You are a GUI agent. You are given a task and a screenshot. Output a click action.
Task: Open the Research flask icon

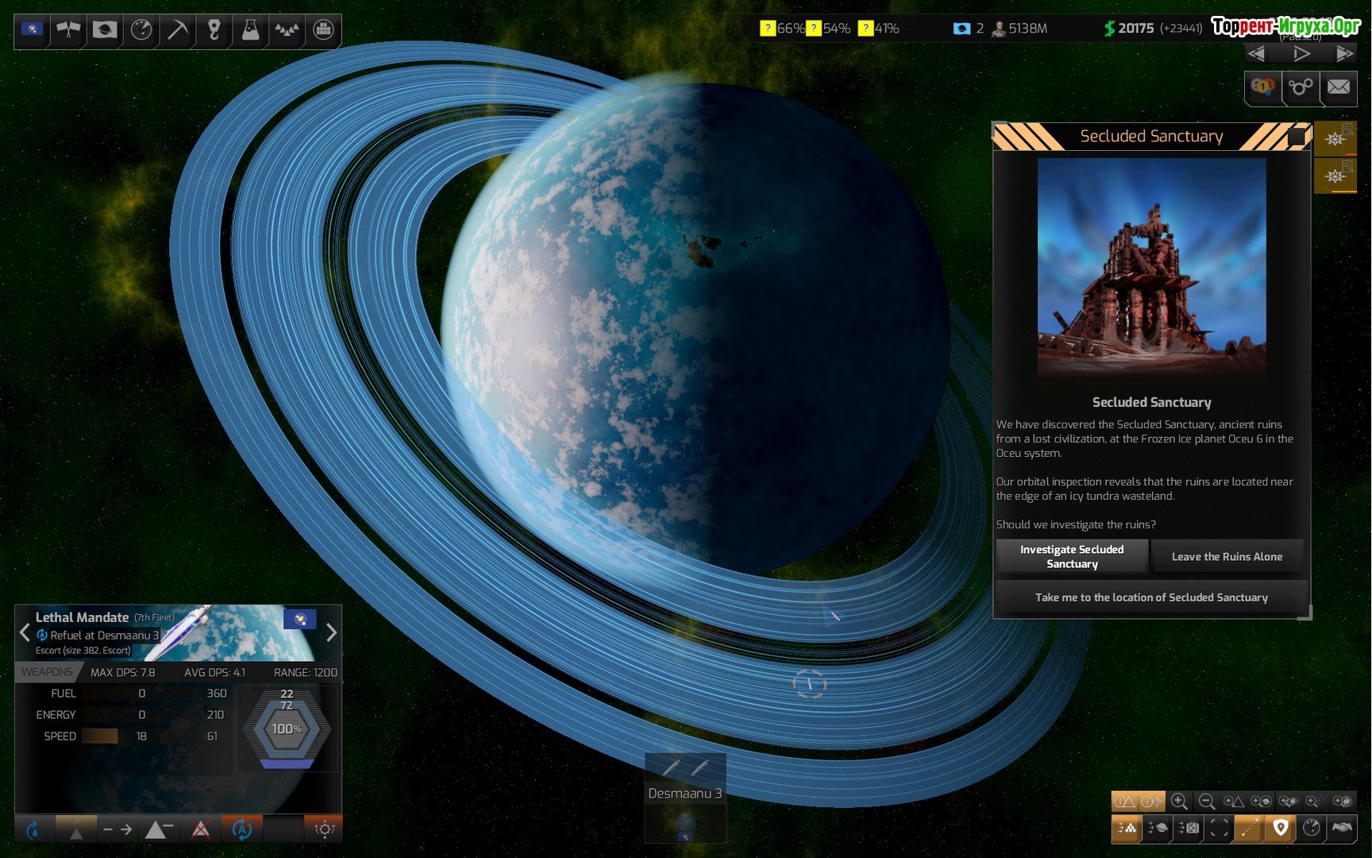(250, 30)
